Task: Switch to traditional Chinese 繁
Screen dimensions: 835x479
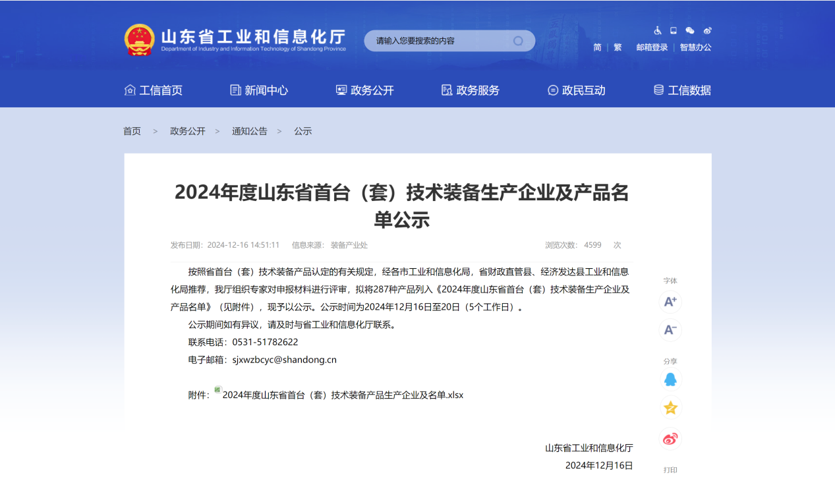Action: pos(618,47)
